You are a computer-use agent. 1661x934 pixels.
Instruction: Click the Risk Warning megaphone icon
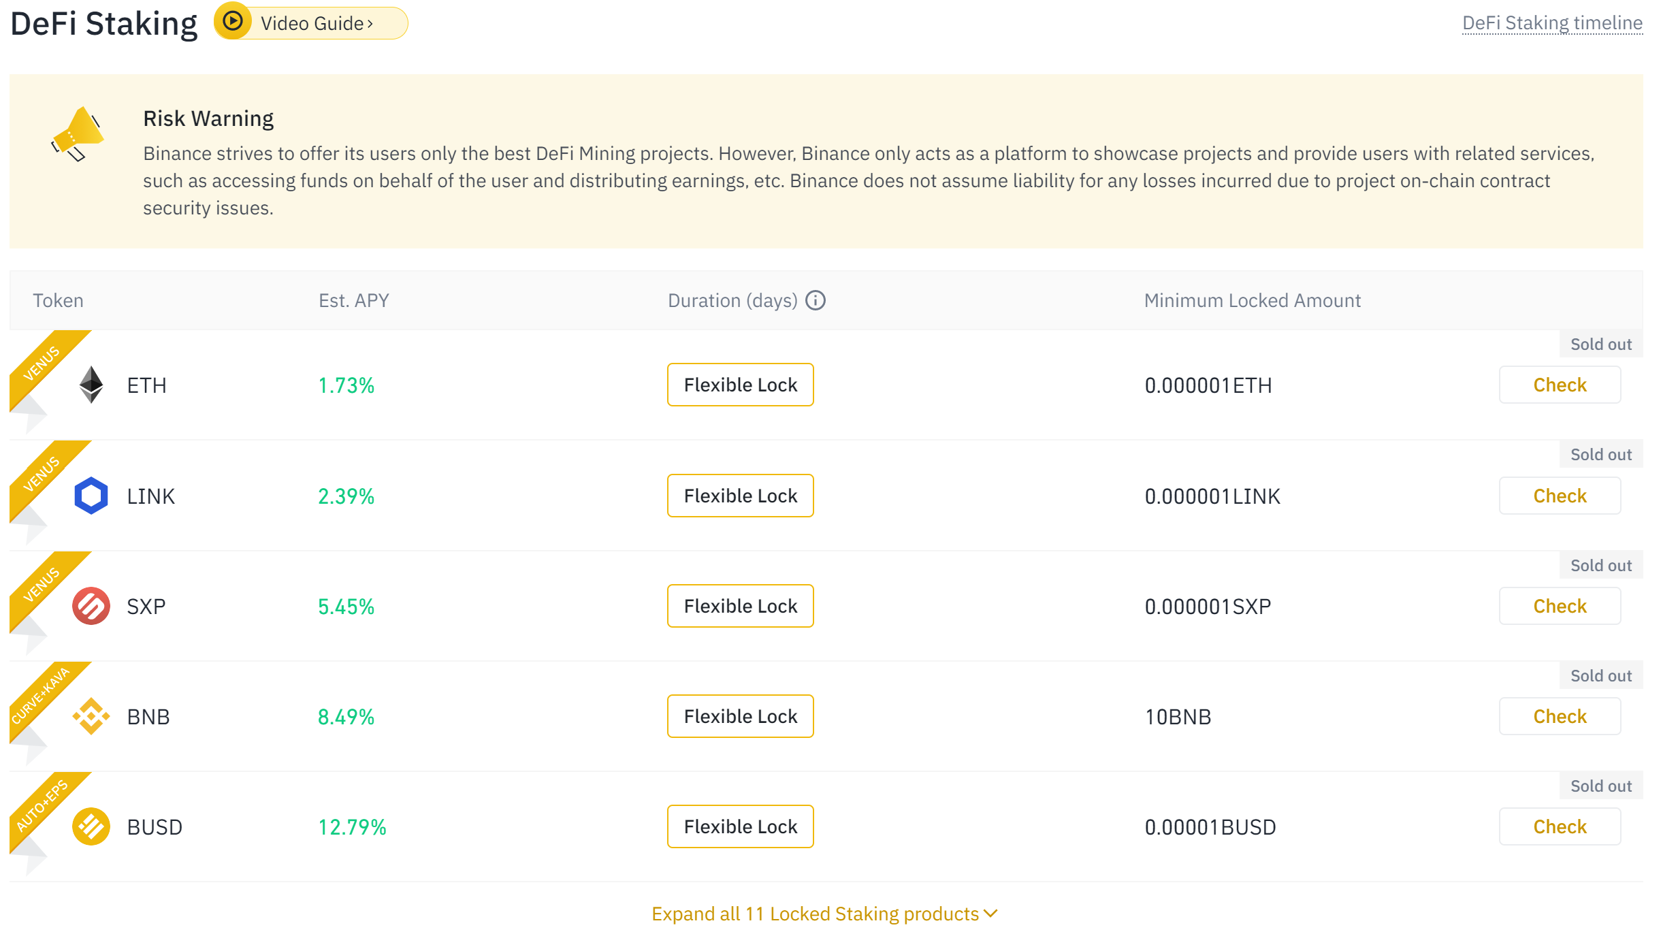pyautogui.click(x=78, y=133)
